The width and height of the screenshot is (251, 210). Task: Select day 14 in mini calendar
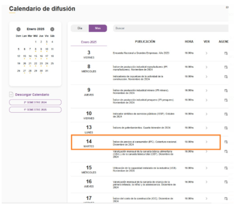[30, 56]
